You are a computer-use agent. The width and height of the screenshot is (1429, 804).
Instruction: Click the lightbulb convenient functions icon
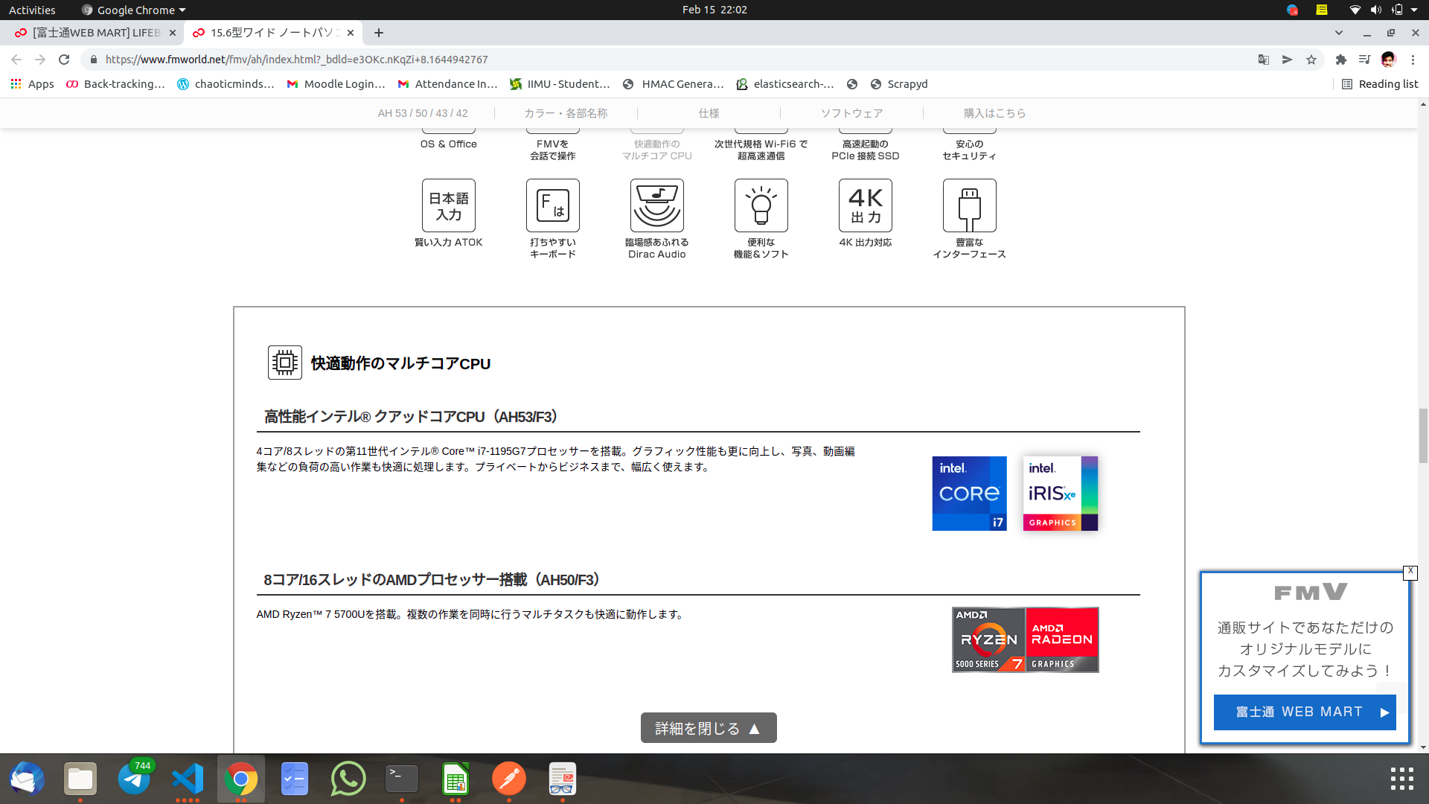pyautogui.click(x=761, y=205)
